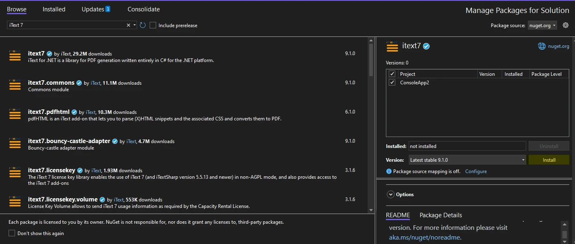Click the package list scroll-down arrow
Screen dimensions: 575x244
click(x=371, y=210)
